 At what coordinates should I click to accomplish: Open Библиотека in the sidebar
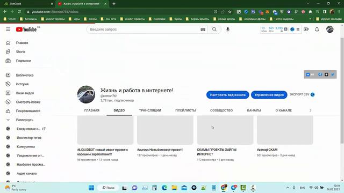(25, 75)
